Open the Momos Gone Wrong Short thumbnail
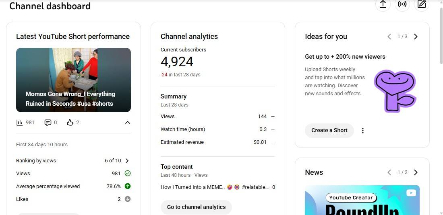Viewport: 443px width, 215px height. point(73,80)
